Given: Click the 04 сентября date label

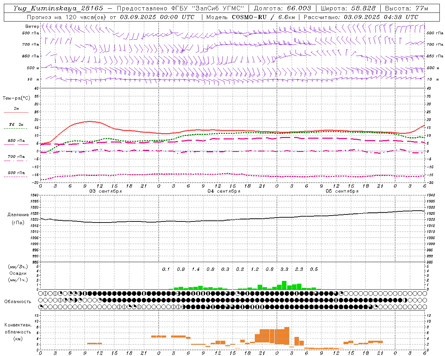Looking at the screenshot, I should (x=224, y=191).
